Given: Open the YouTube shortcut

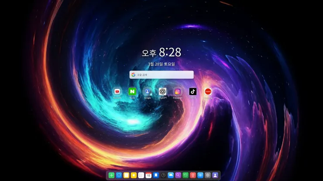Looking at the screenshot, I should pos(117,92).
